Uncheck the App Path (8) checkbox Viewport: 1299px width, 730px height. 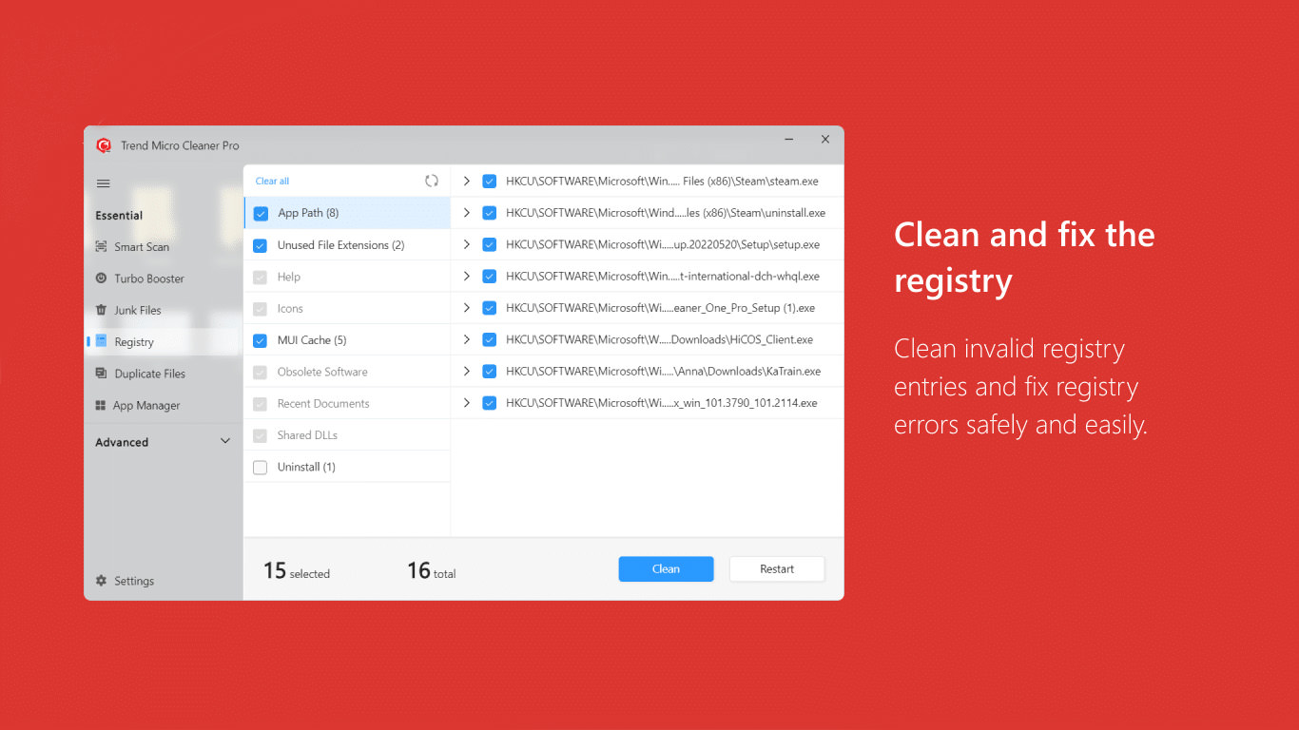coord(261,214)
